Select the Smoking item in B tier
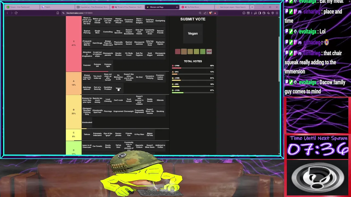This screenshot has height=197, width=351. (x=160, y=111)
